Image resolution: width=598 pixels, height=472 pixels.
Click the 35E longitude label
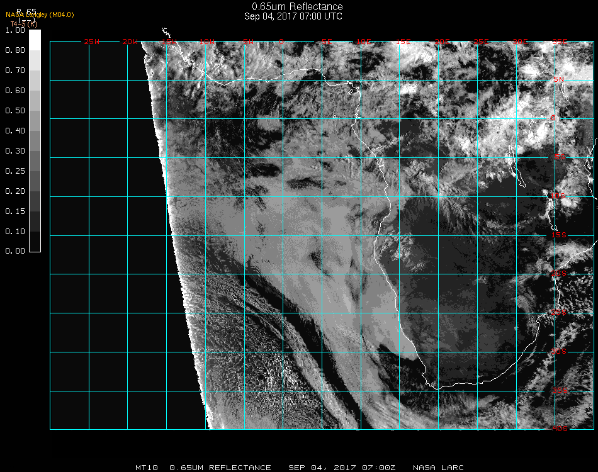[560, 42]
